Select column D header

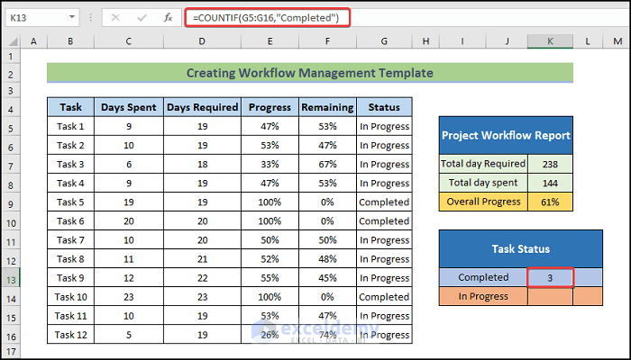[x=202, y=41]
